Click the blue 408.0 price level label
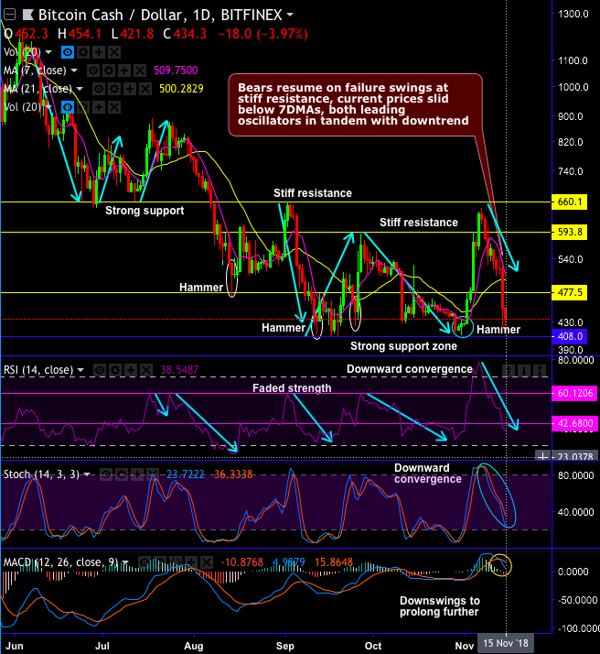 tap(570, 336)
